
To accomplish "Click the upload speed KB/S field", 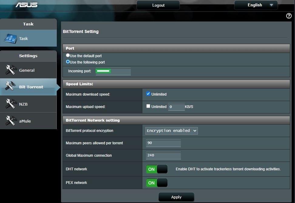I will pyautogui.click(x=176, y=107).
